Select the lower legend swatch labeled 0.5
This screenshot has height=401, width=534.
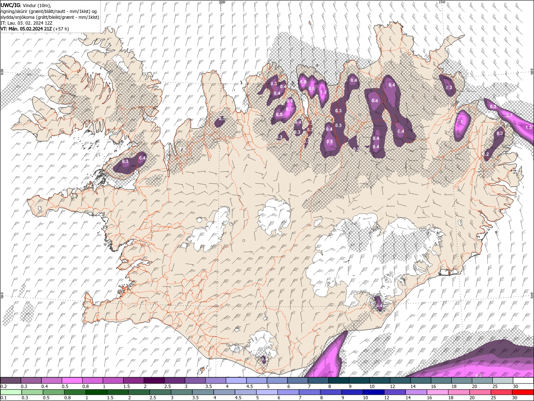[x=53, y=392]
